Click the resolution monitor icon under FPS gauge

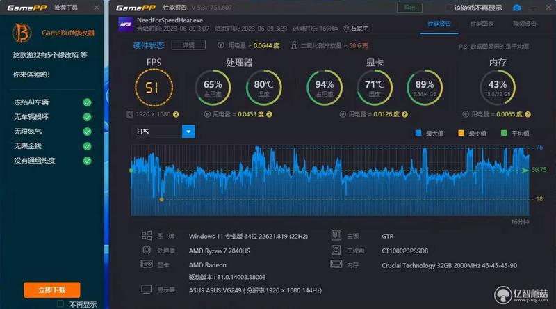point(130,114)
